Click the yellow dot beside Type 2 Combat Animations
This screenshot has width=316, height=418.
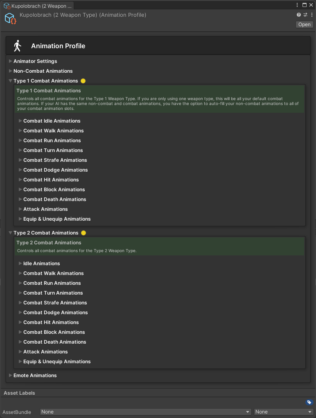point(84,233)
